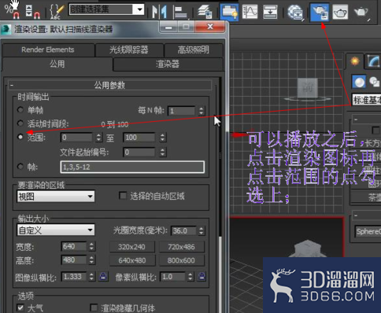The width and height of the screenshot is (381, 313).
Task: Click the image aspect field 1.333
Action: 74,277
